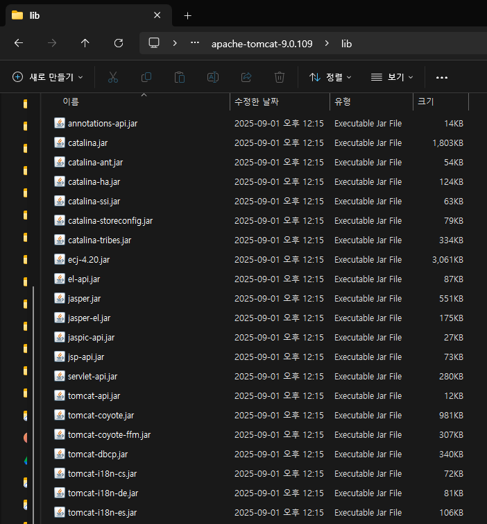Select jasper.jar file name
The width and height of the screenshot is (487, 524).
tap(84, 299)
